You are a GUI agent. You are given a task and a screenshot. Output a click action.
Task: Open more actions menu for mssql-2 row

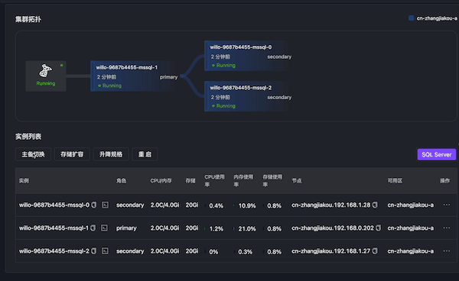(447, 251)
